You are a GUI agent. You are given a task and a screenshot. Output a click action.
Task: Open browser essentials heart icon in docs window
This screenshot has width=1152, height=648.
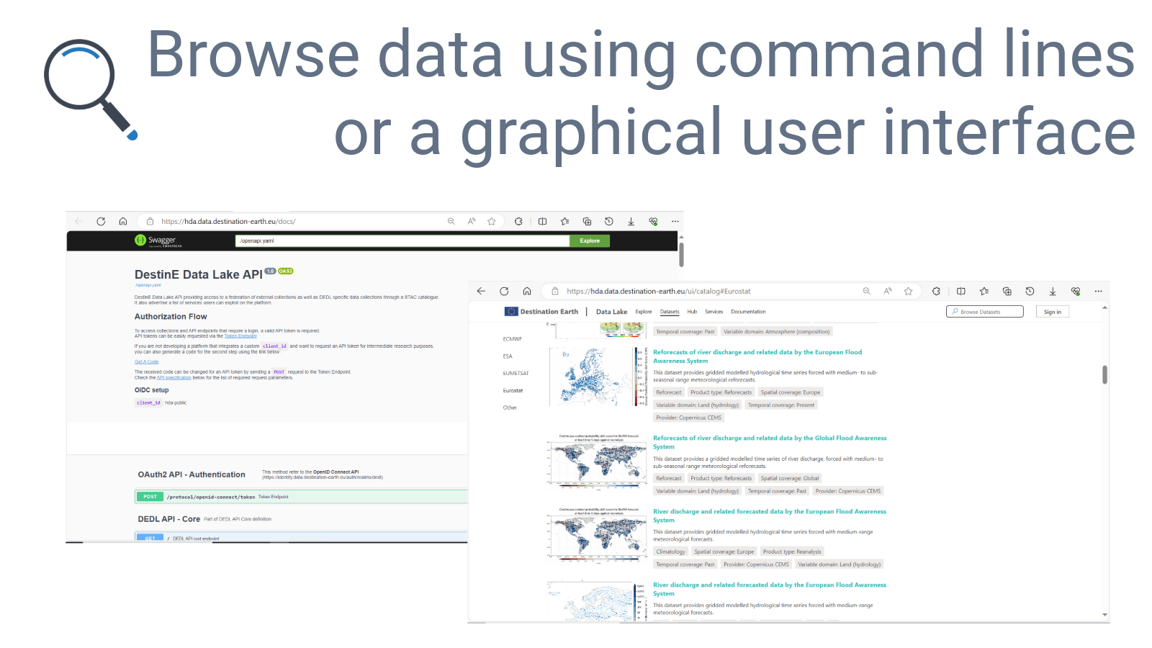[x=653, y=222]
